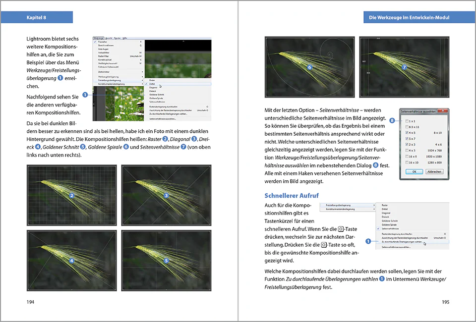Viewport: 476px width, 322px height.
Task: Confirm the dialog with OK
Action: click(x=415, y=171)
